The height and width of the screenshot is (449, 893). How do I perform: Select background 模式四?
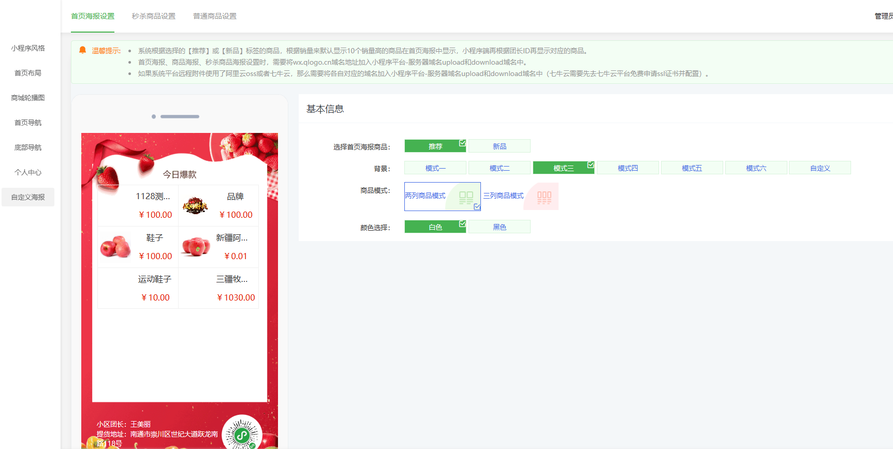(627, 168)
